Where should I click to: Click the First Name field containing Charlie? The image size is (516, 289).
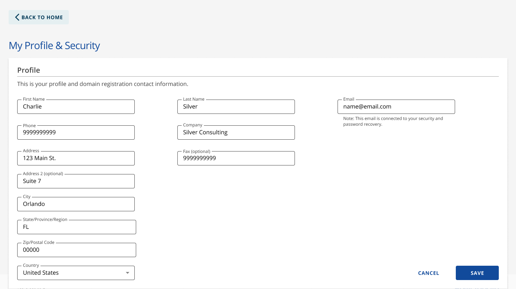point(76,107)
